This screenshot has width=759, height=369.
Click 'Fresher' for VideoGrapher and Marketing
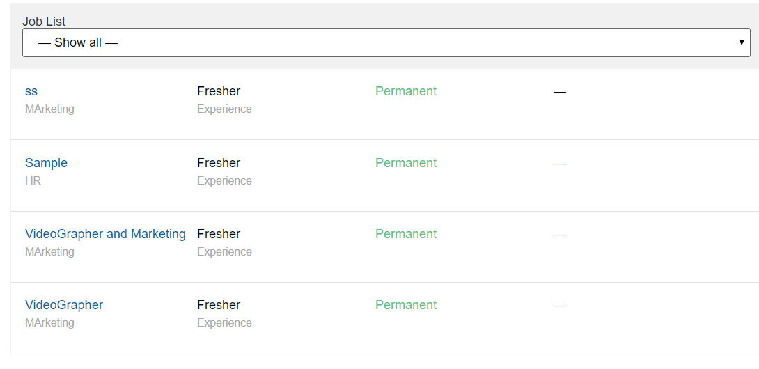pyautogui.click(x=219, y=234)
